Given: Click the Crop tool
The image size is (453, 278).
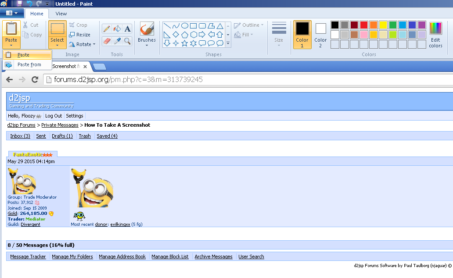Looking at the screenshot, I should tap(78, 25).
